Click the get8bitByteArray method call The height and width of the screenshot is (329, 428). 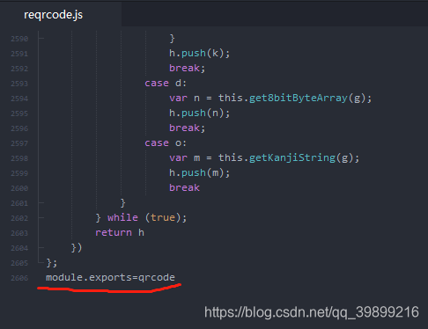[x=299, y=98]
